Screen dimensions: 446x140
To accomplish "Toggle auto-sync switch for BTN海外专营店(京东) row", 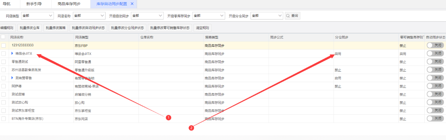I will [435, 119].
